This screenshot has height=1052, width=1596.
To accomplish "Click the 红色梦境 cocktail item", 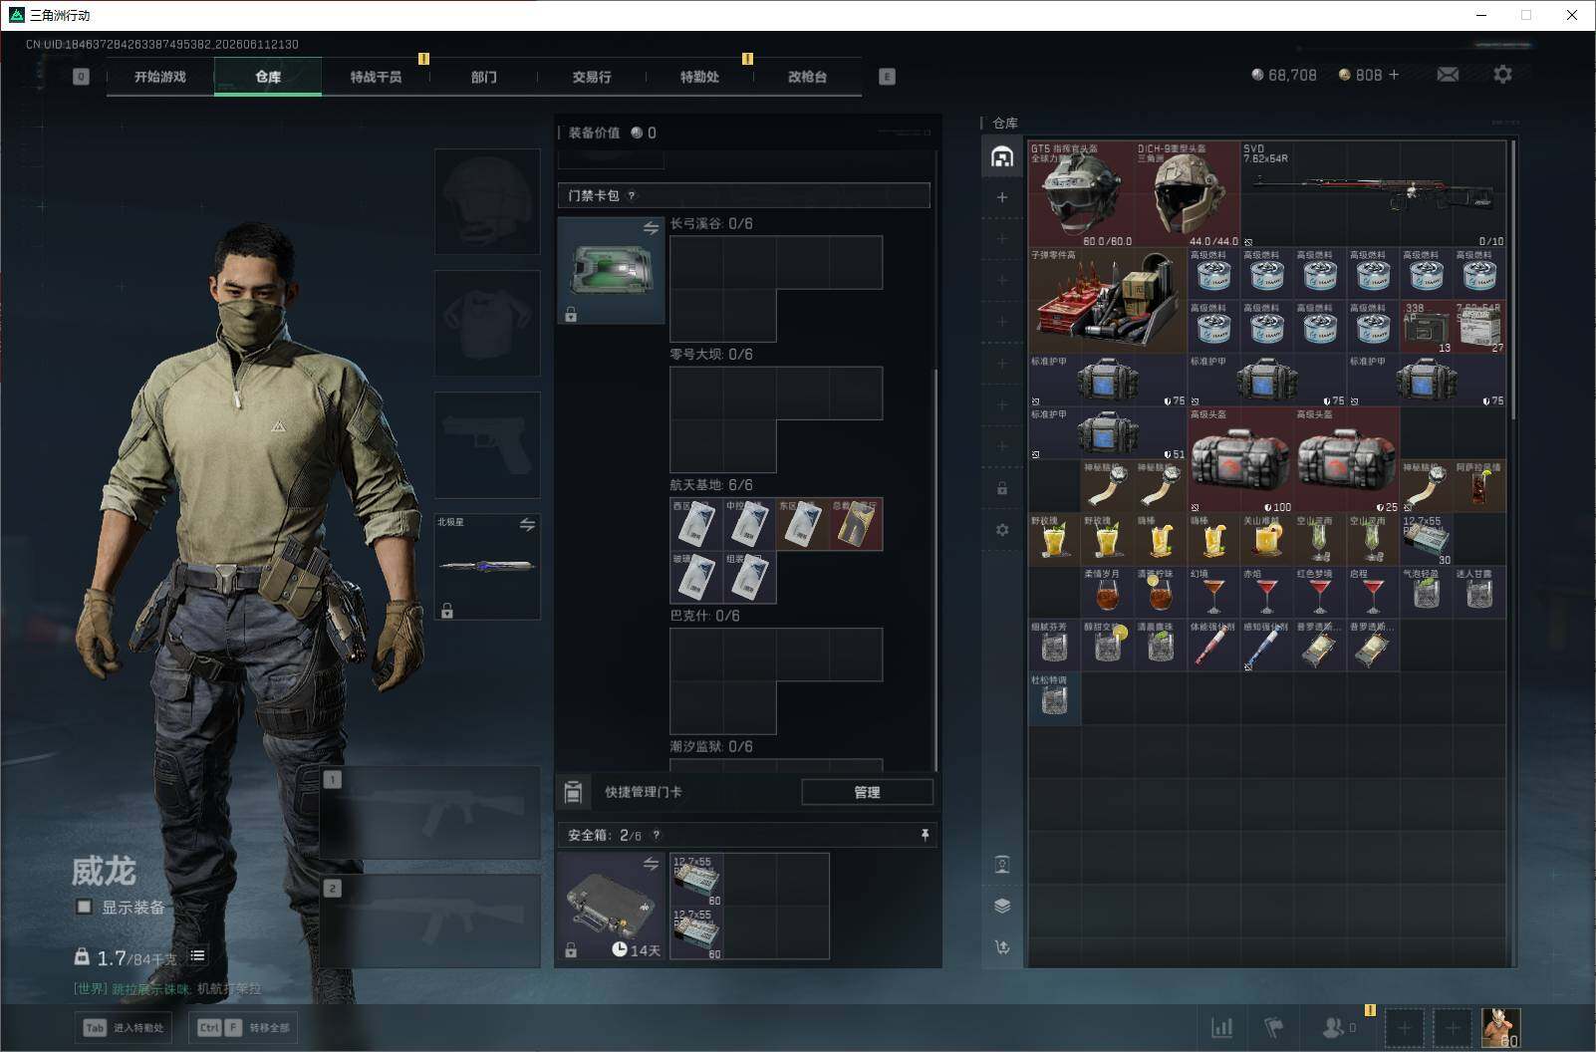I will pyautogui.click(x=1320, y=592).
